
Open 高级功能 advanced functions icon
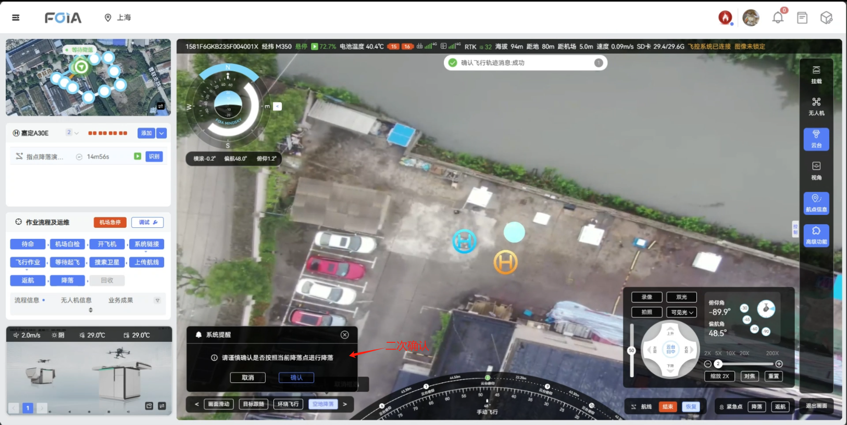816,235
